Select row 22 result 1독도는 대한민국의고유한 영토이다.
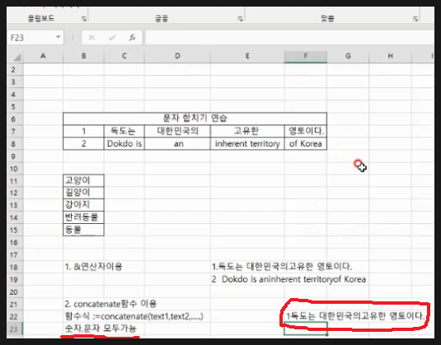This screenshot has height=345, width=441. [x=355, y=316]
